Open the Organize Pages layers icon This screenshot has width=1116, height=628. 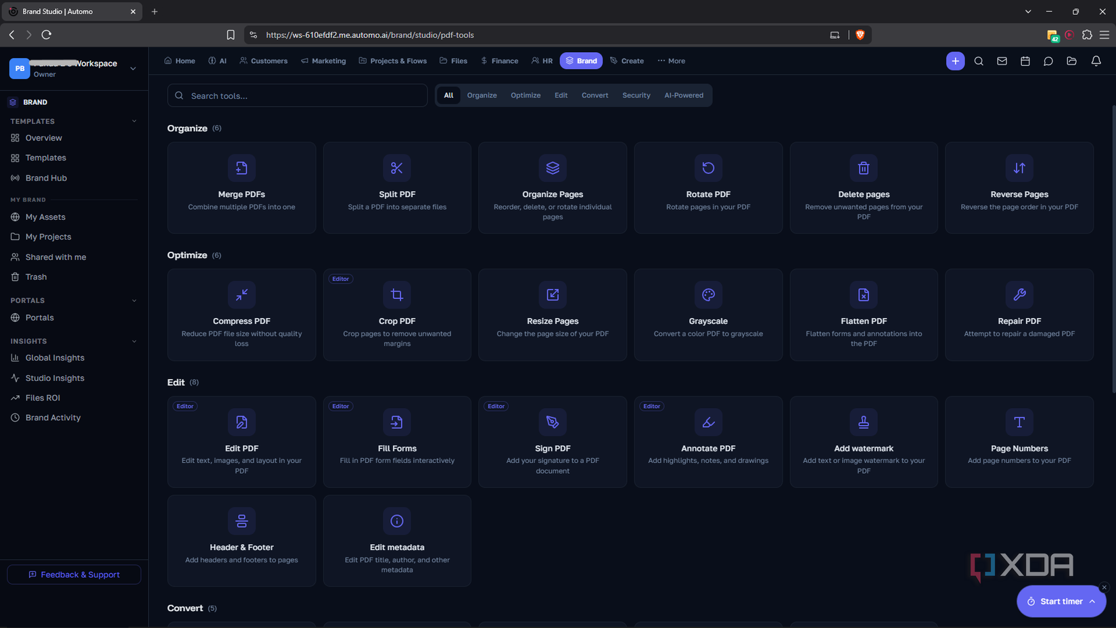click(x=553, y=168)
